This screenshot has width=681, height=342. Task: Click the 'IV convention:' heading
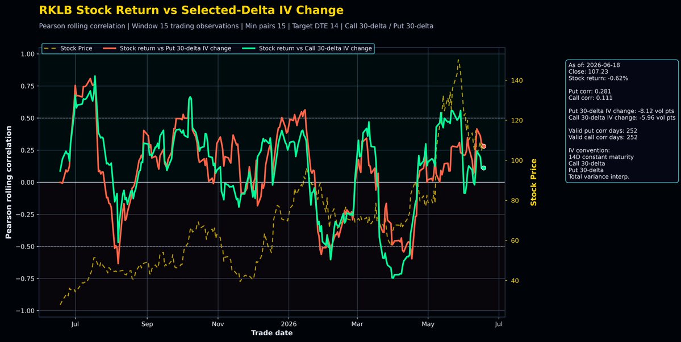(589, 150)
